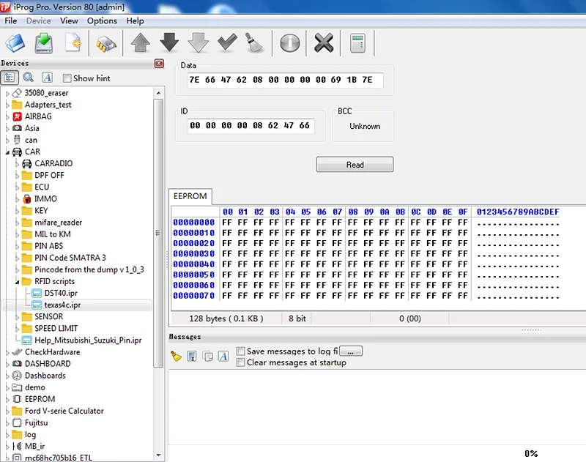Expand the EEPROM tree node
Viewport: 586px width, 462px height.
[7, 400]
